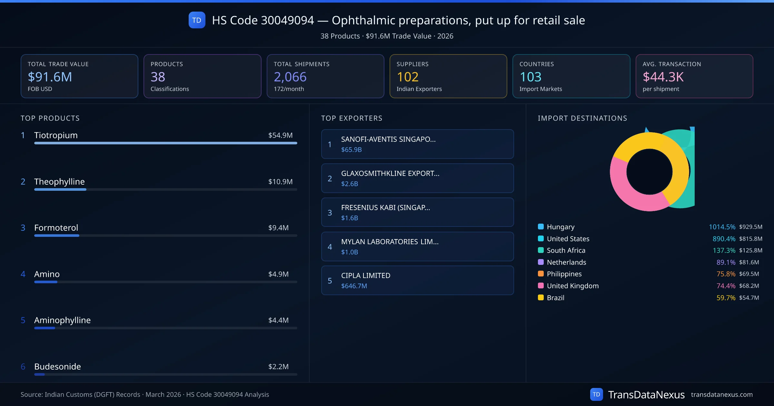Click the TD logo icon in header
Viewport: 774px width, 406px height.
pyautogui.click(x=197, y=20)
